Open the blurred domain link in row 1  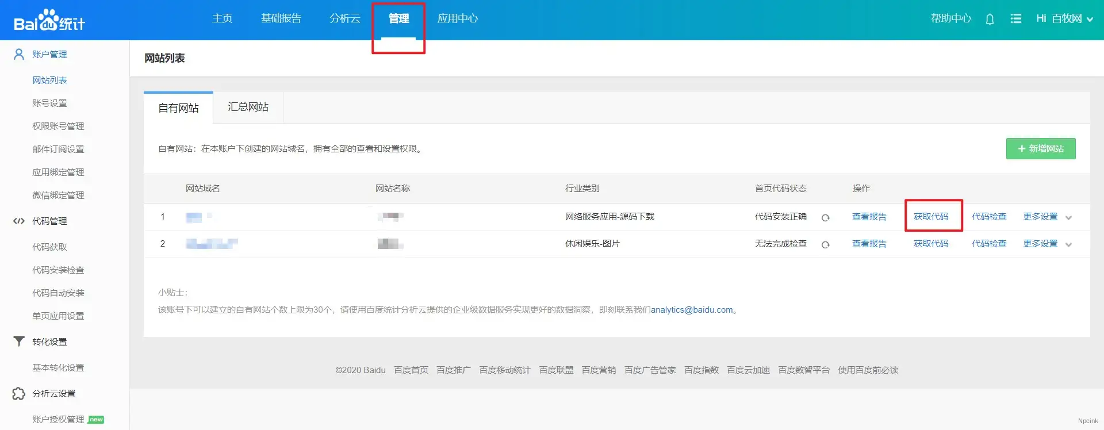199,217
